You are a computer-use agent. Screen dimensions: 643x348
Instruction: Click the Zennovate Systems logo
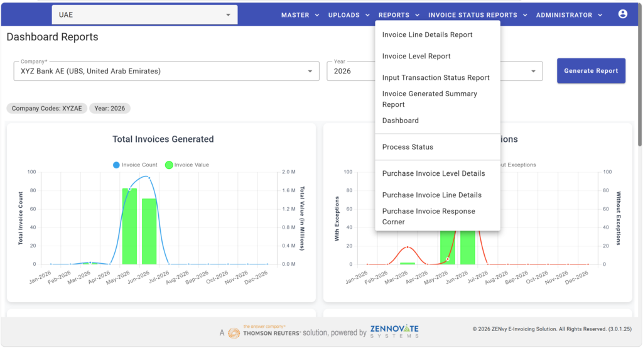click(x=394, y=332)
